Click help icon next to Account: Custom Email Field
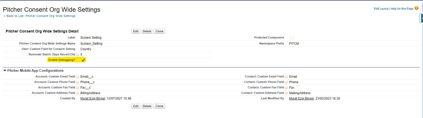Viewport: 423px width, 118px height. (x=77, y=77)
